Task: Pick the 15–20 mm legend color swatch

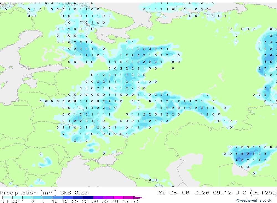Action: (68, 197)
